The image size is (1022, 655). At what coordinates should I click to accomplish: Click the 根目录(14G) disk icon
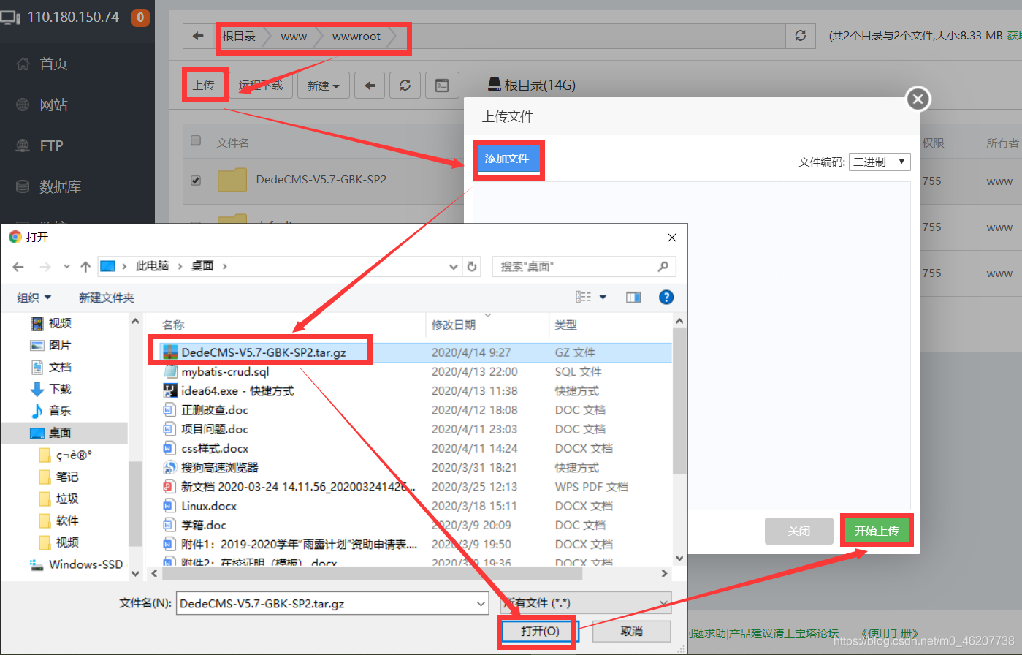pos(495,85)
